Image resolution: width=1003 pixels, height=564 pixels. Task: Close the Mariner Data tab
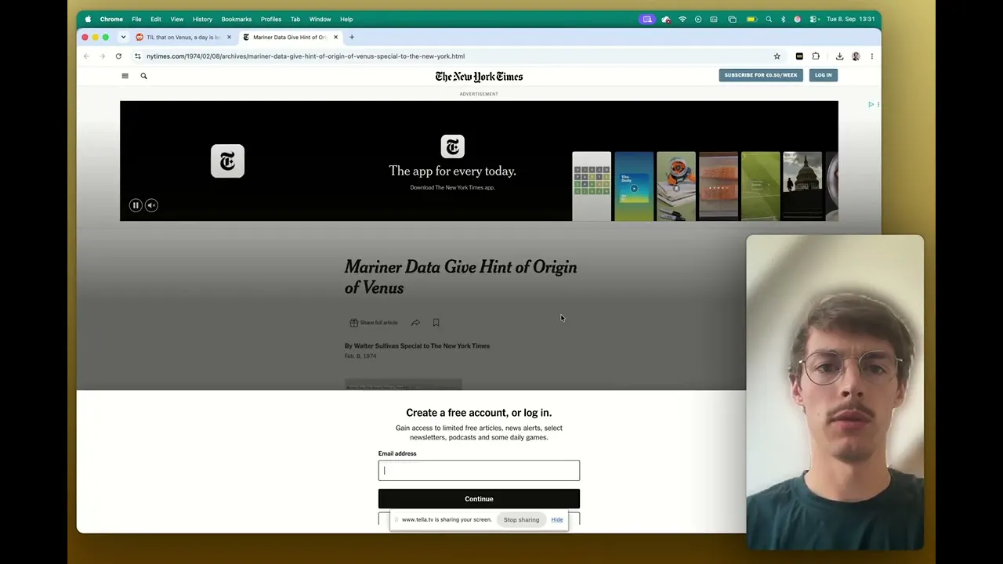335,37
